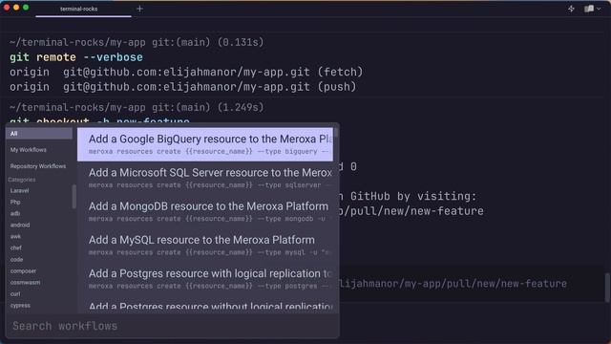Select the cosmwasm category

[x=25, y=283]
